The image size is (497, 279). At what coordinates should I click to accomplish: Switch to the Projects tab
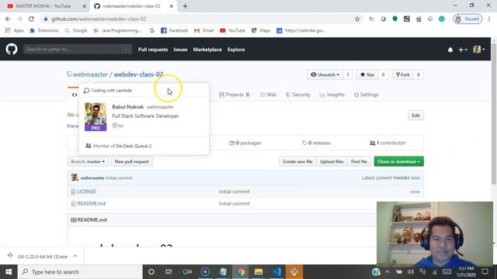click(235, 95)
